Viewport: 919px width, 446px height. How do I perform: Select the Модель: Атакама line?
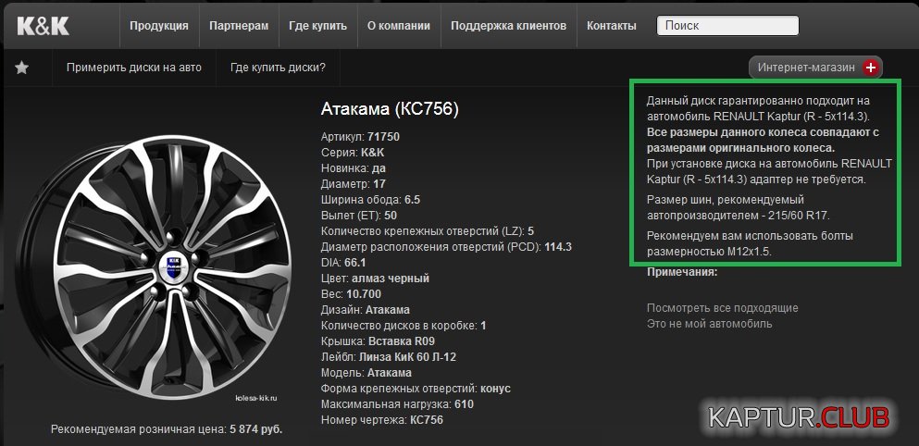[366, 373]
